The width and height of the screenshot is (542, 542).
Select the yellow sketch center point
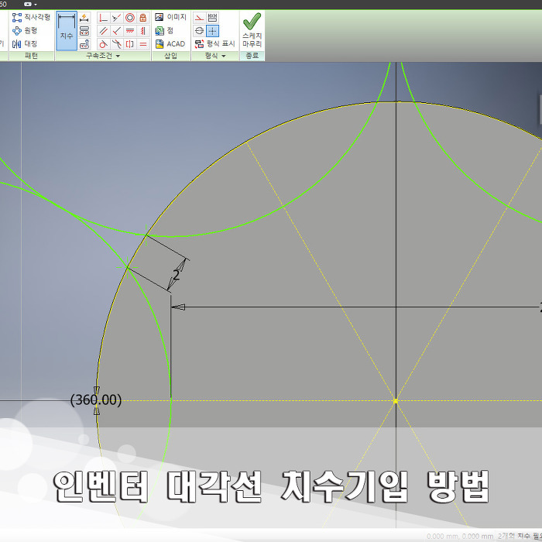point(396,401)
